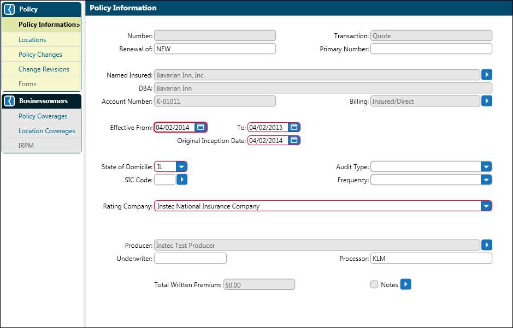Expand the State of Domicile dropdown
Viewport: 513px width, 328px height.
point(181,166)
